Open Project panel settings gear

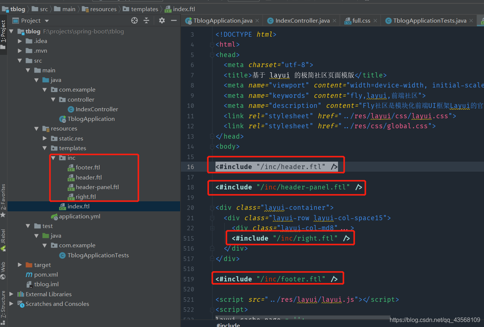point(162,20)
